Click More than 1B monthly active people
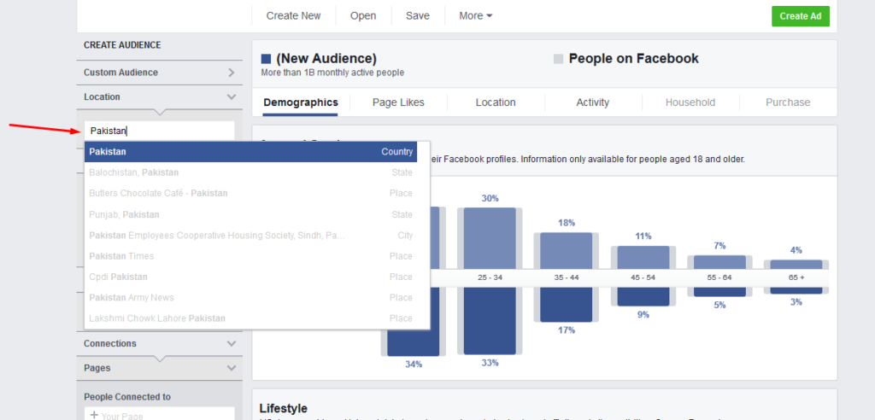Viewport: 875px width, 420px height. tap(332, 73)
